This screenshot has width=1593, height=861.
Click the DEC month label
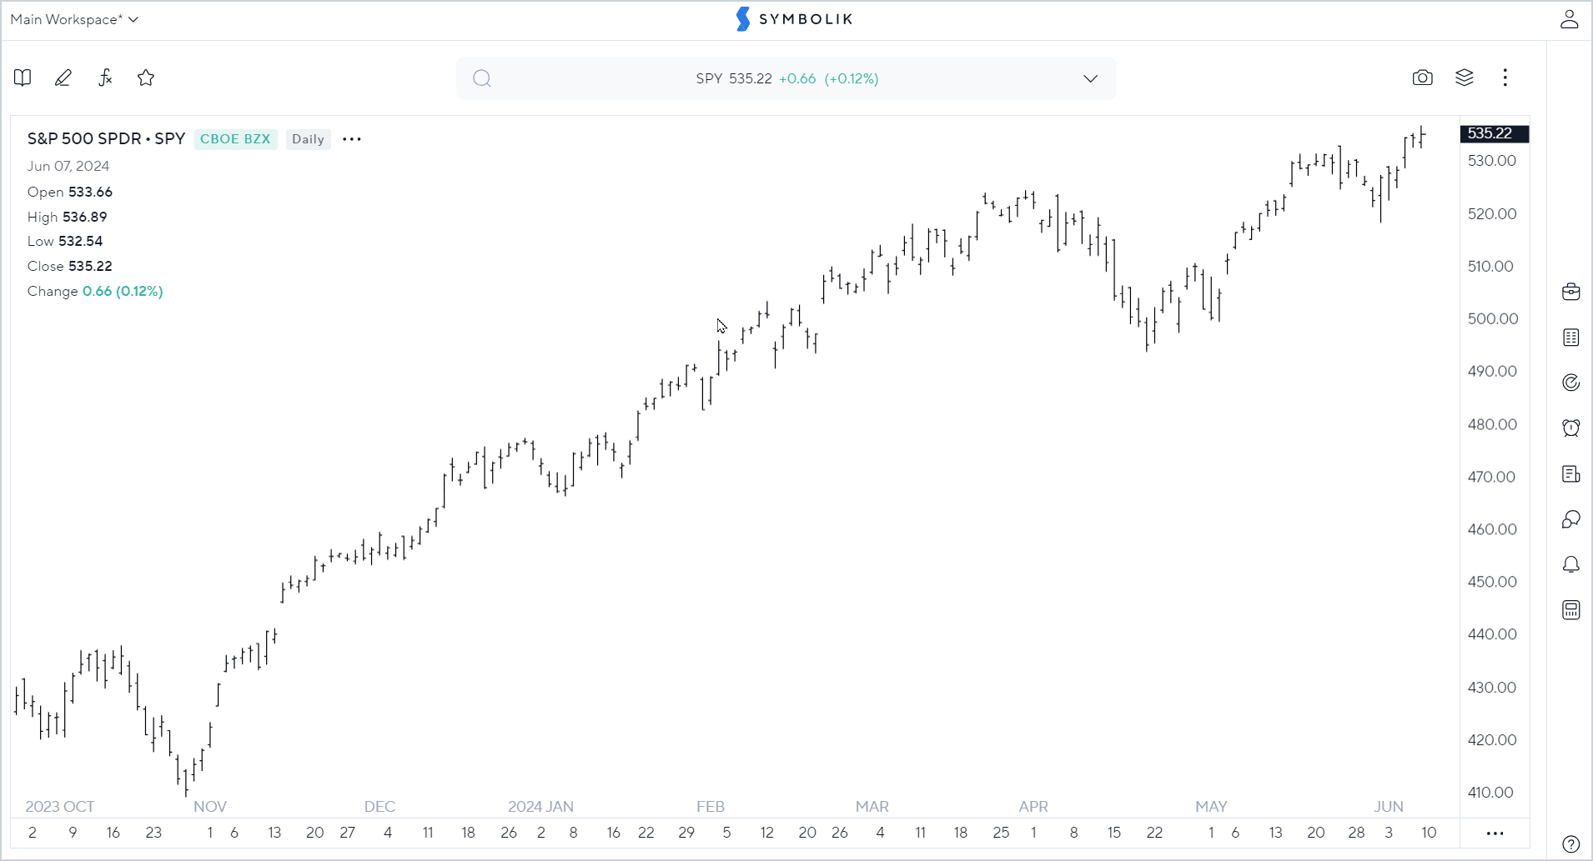pos(379,807)
